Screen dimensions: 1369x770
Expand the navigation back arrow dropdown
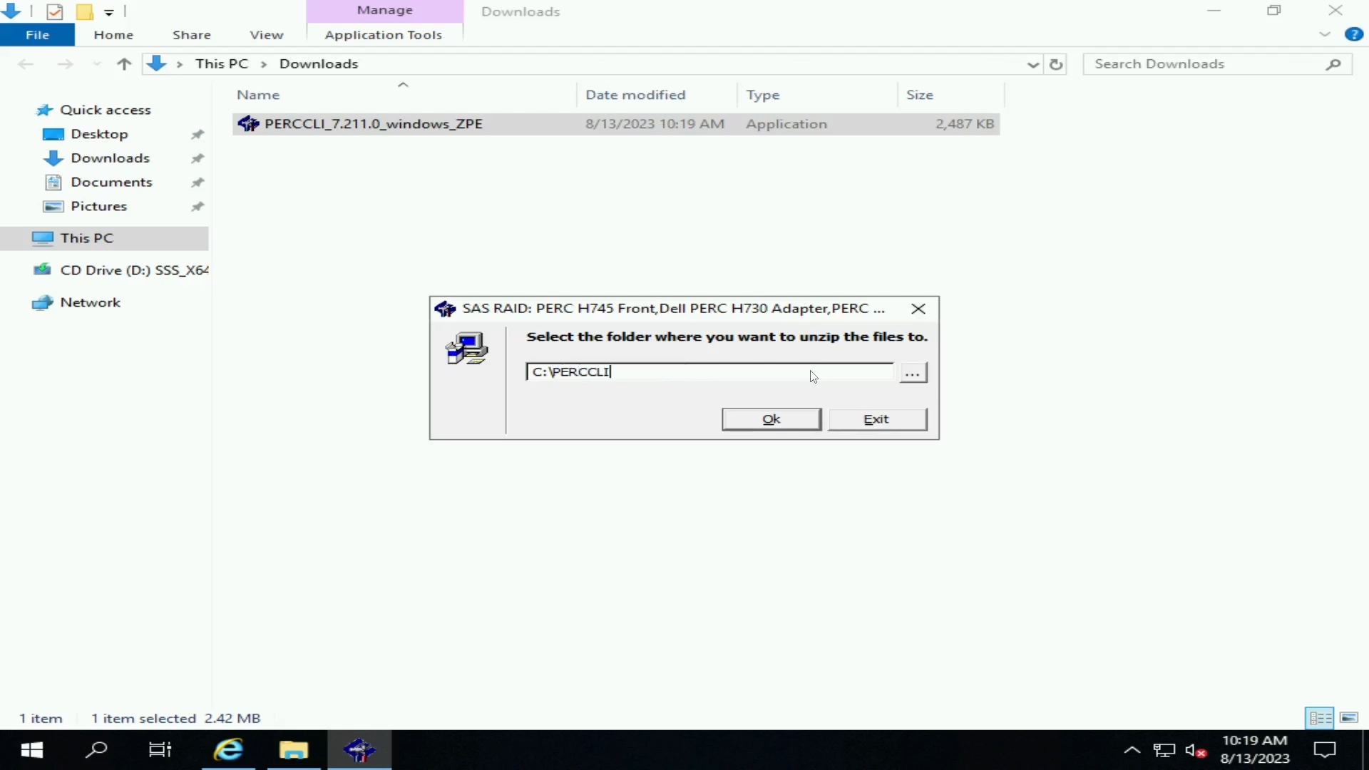coord(94,63)
